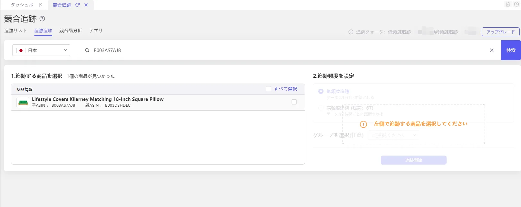Click the 商品情報 column header
The width and height of the screenshot is (521, 207).
(24, 90)
